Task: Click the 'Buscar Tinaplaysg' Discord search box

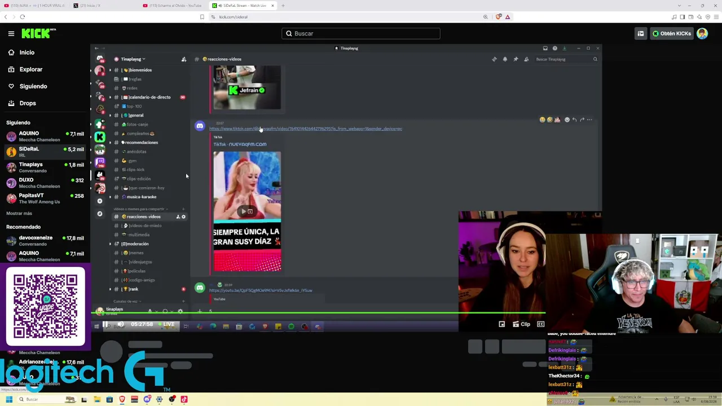Action: (566, 59)
